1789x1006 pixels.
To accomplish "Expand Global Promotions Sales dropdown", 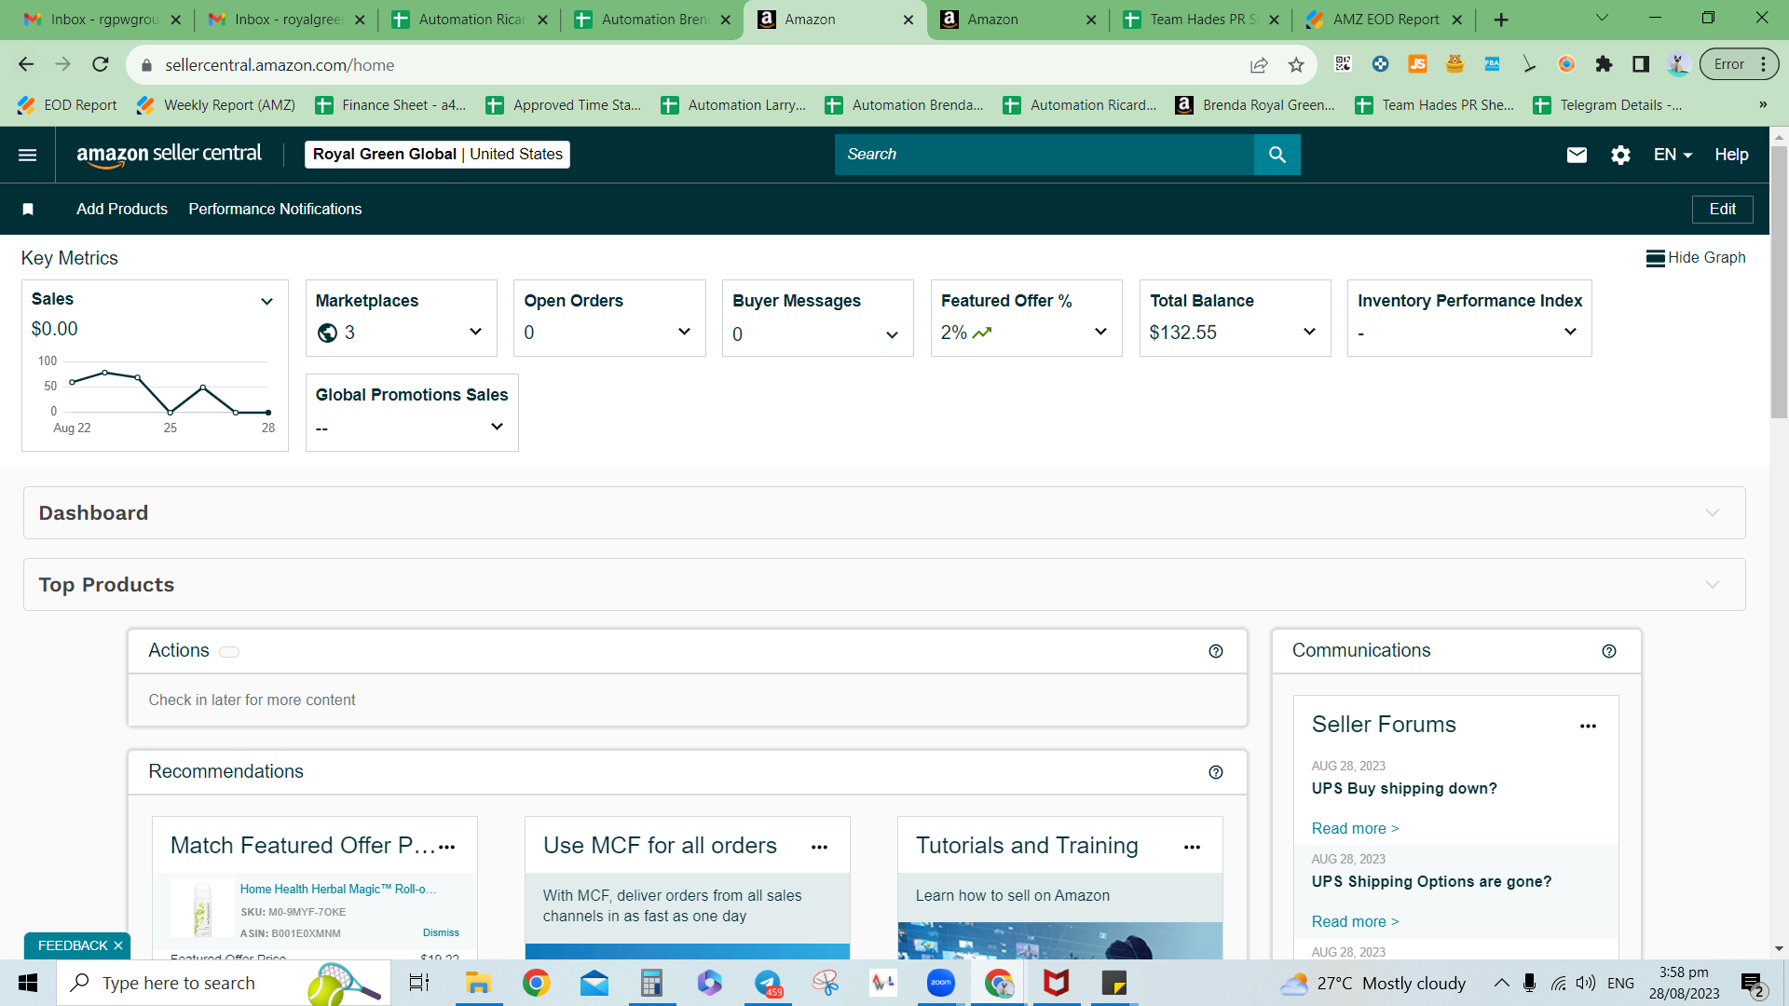I will [497, 427].
